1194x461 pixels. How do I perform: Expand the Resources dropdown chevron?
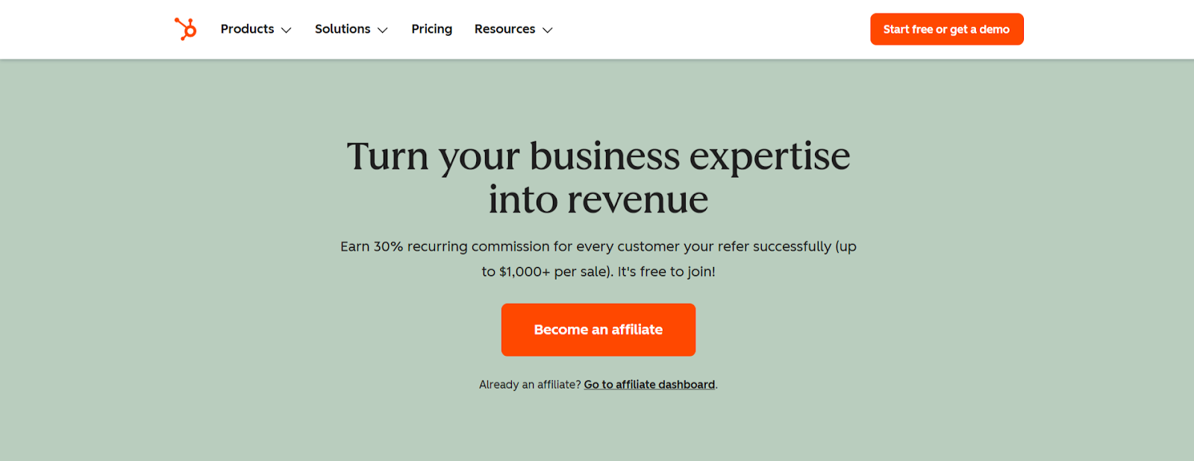coord(548,30)
